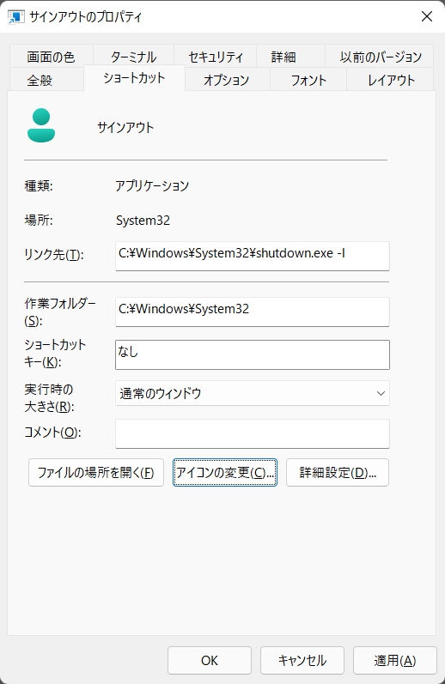Image resolution: width=445 pixels, height=684 pixels.
Task: Open 詳細設定 advanced settings
Action: pos(338,472)
